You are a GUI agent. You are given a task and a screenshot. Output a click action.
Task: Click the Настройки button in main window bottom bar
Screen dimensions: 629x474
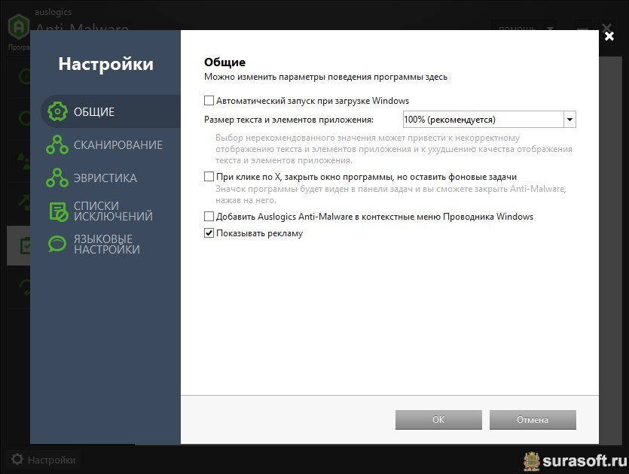44,459
